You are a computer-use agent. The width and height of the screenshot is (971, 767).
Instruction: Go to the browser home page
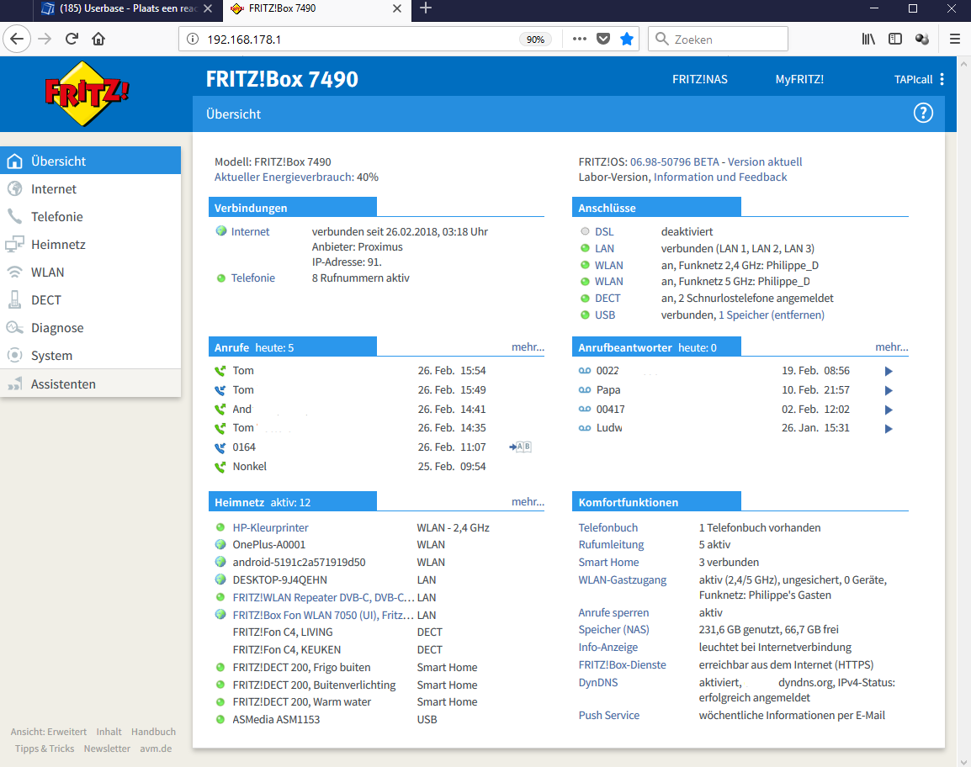(98, 39)
